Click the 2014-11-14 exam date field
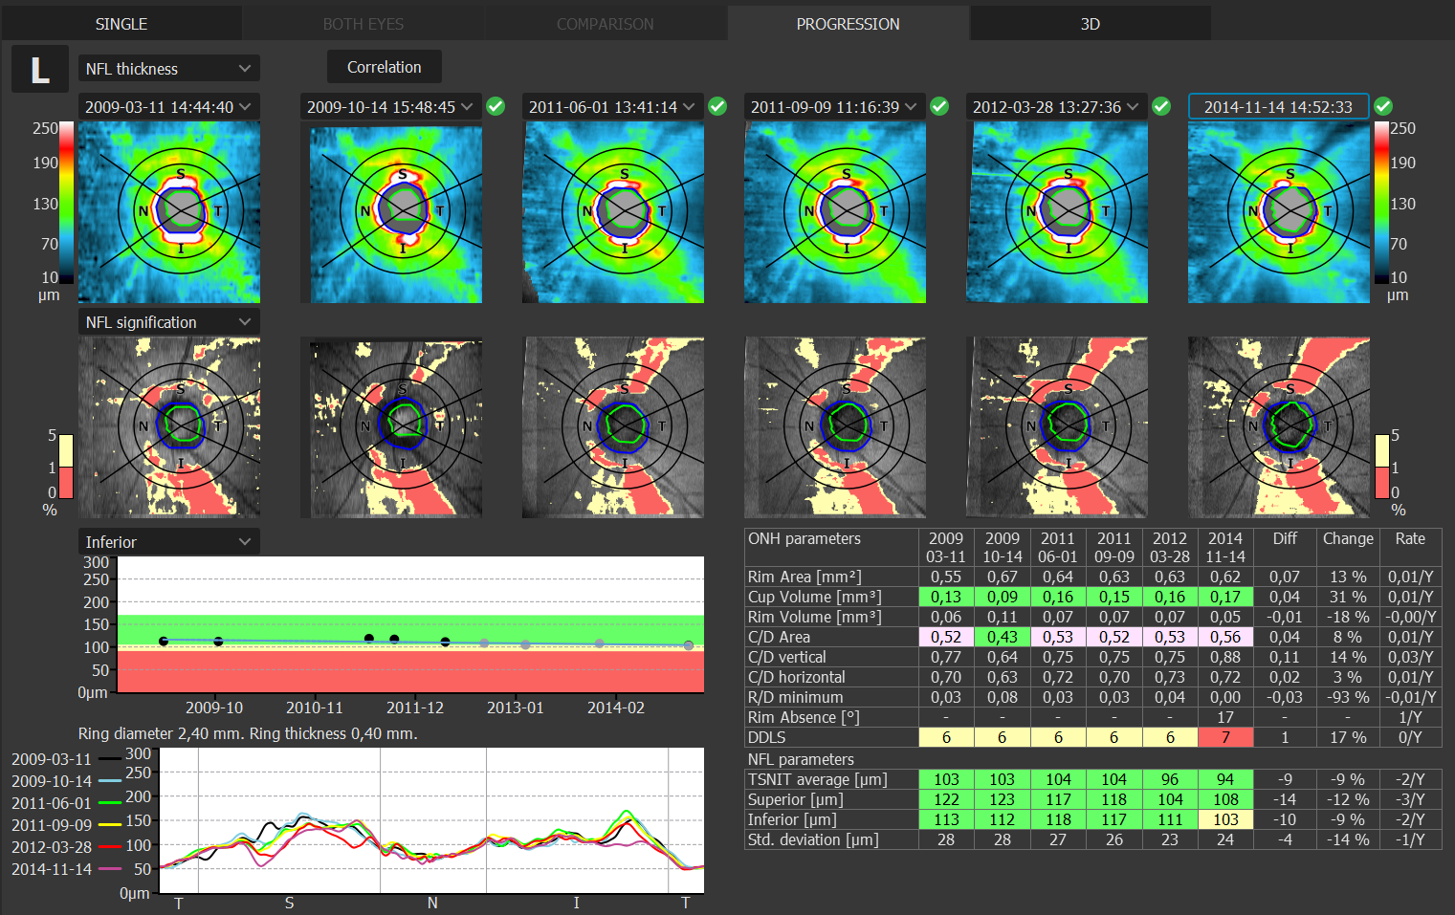 [x=1279, y=107]
